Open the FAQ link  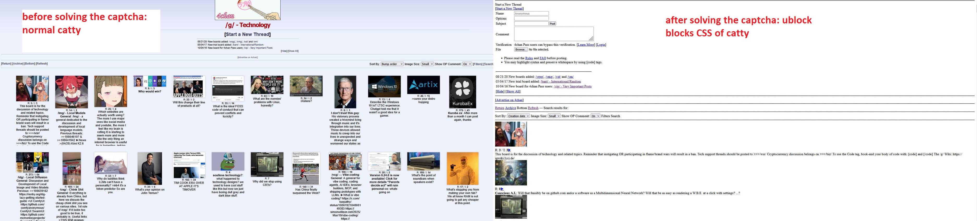[543, 58]
